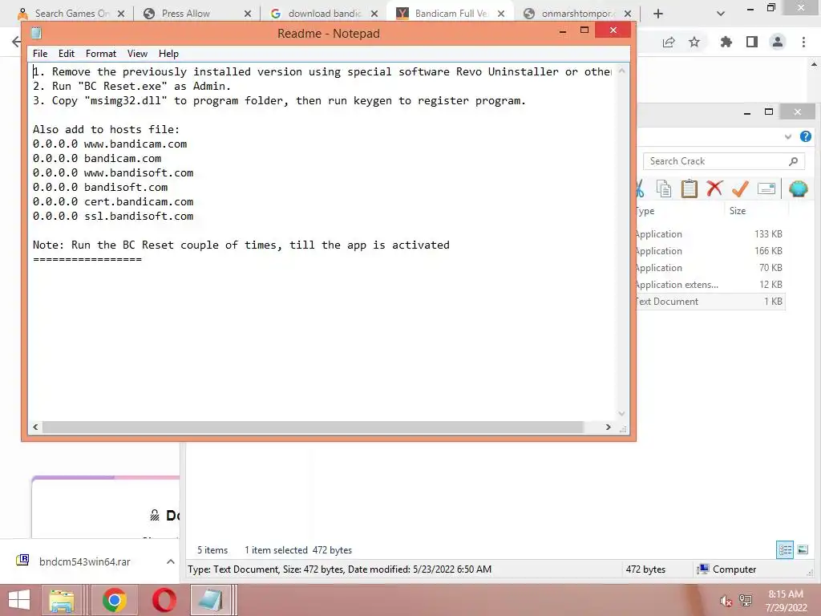This screenshot has width=821, height=616.
Task: Click the Rename icon in Explorer toolbar
Action: pyautogui.click(x=766, y=188)
